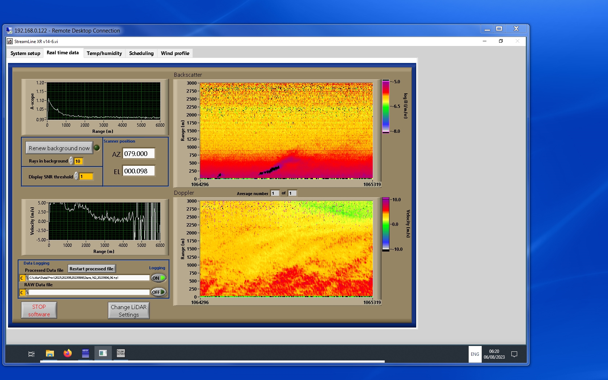608x380 pixels.
Task: Click the AZ scanner position field
Action: tap(139, 153)
